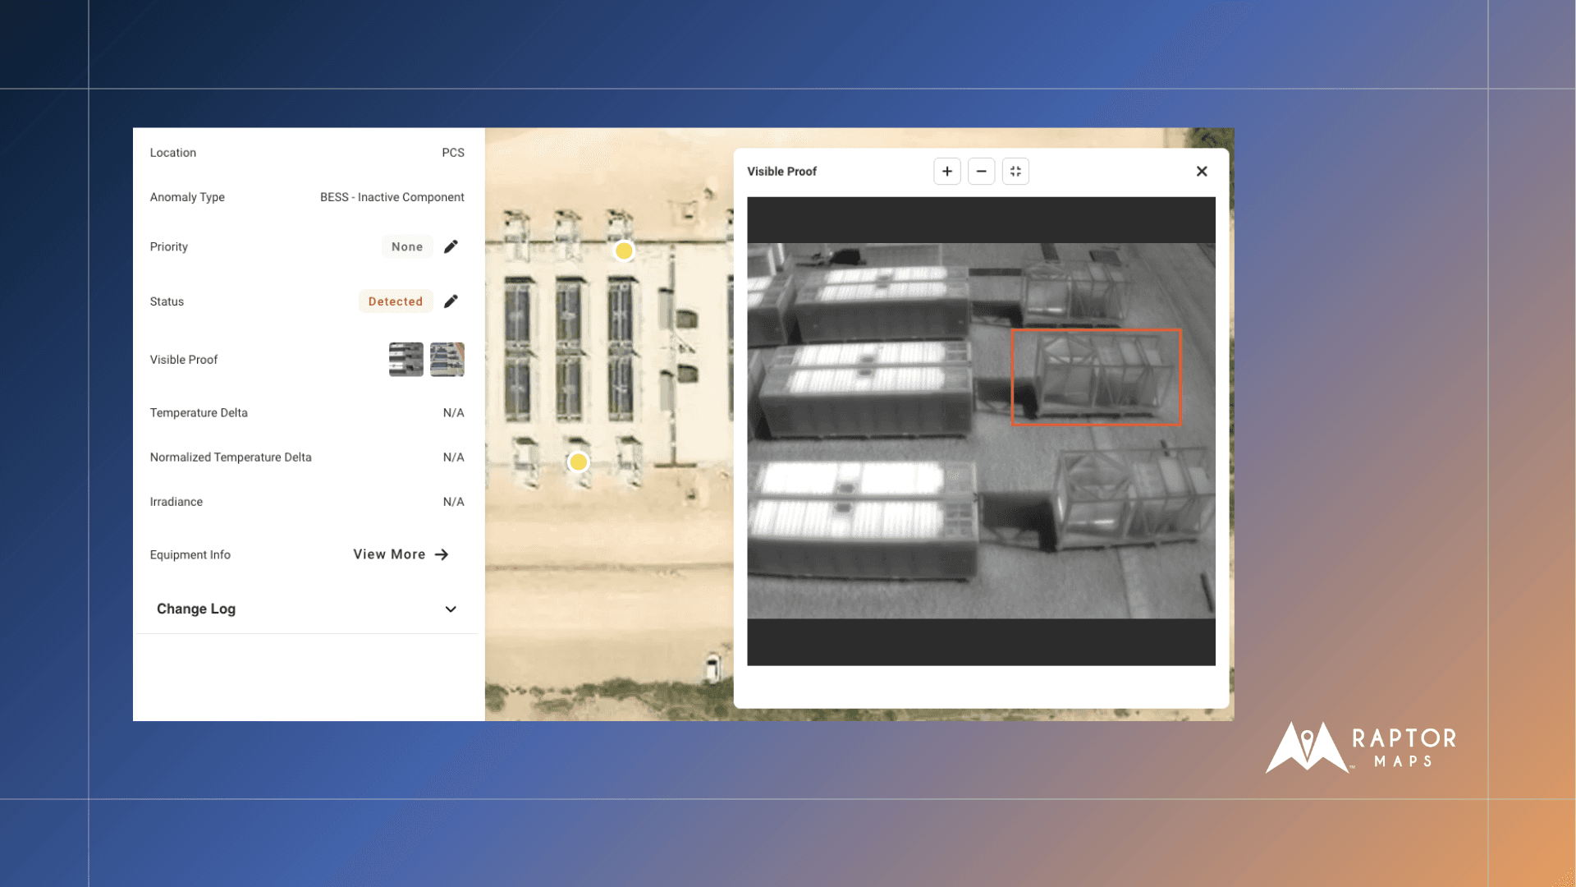Edit the Priority value with pencil icon
The image size is (1576, 887).
(x=451, y=246)
